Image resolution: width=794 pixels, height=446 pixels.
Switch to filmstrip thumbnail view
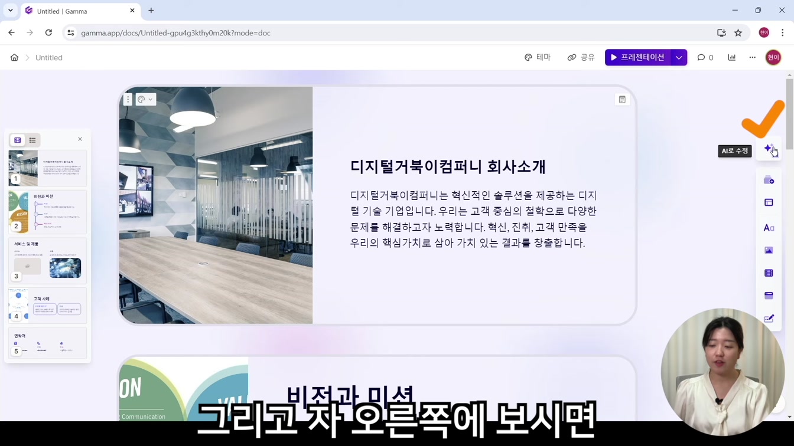click(18, 140)
